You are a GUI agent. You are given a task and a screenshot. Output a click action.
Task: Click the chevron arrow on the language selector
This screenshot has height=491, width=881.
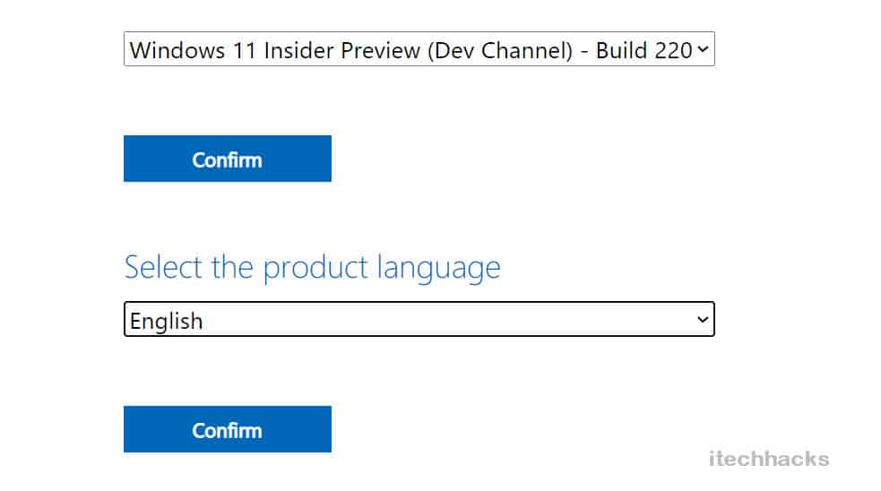point(702,320)
